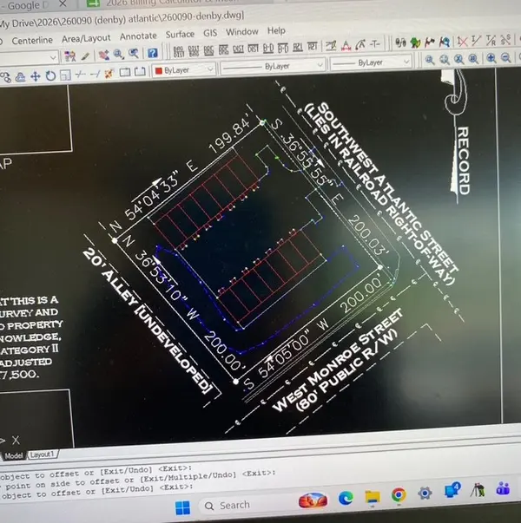This screenshot has height=523, width=521.
Task: Expand the red ByLayer color dropdown
Action: pyautogui.click(x=210, y=69)
